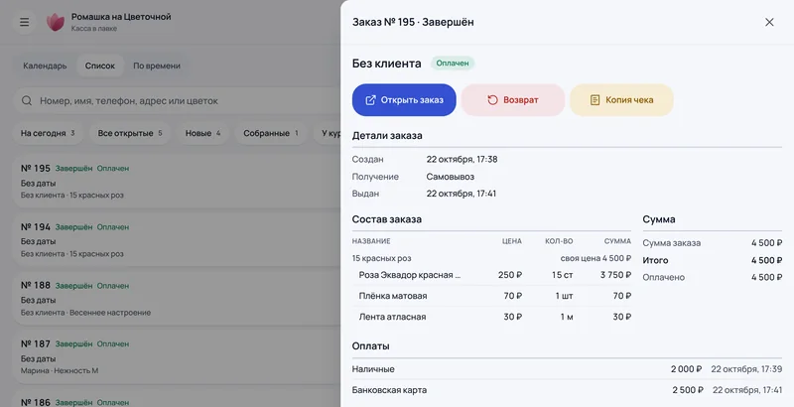Select order № 187 from Марина
This screenshot has width=794, height=407.
click(178, 357)
